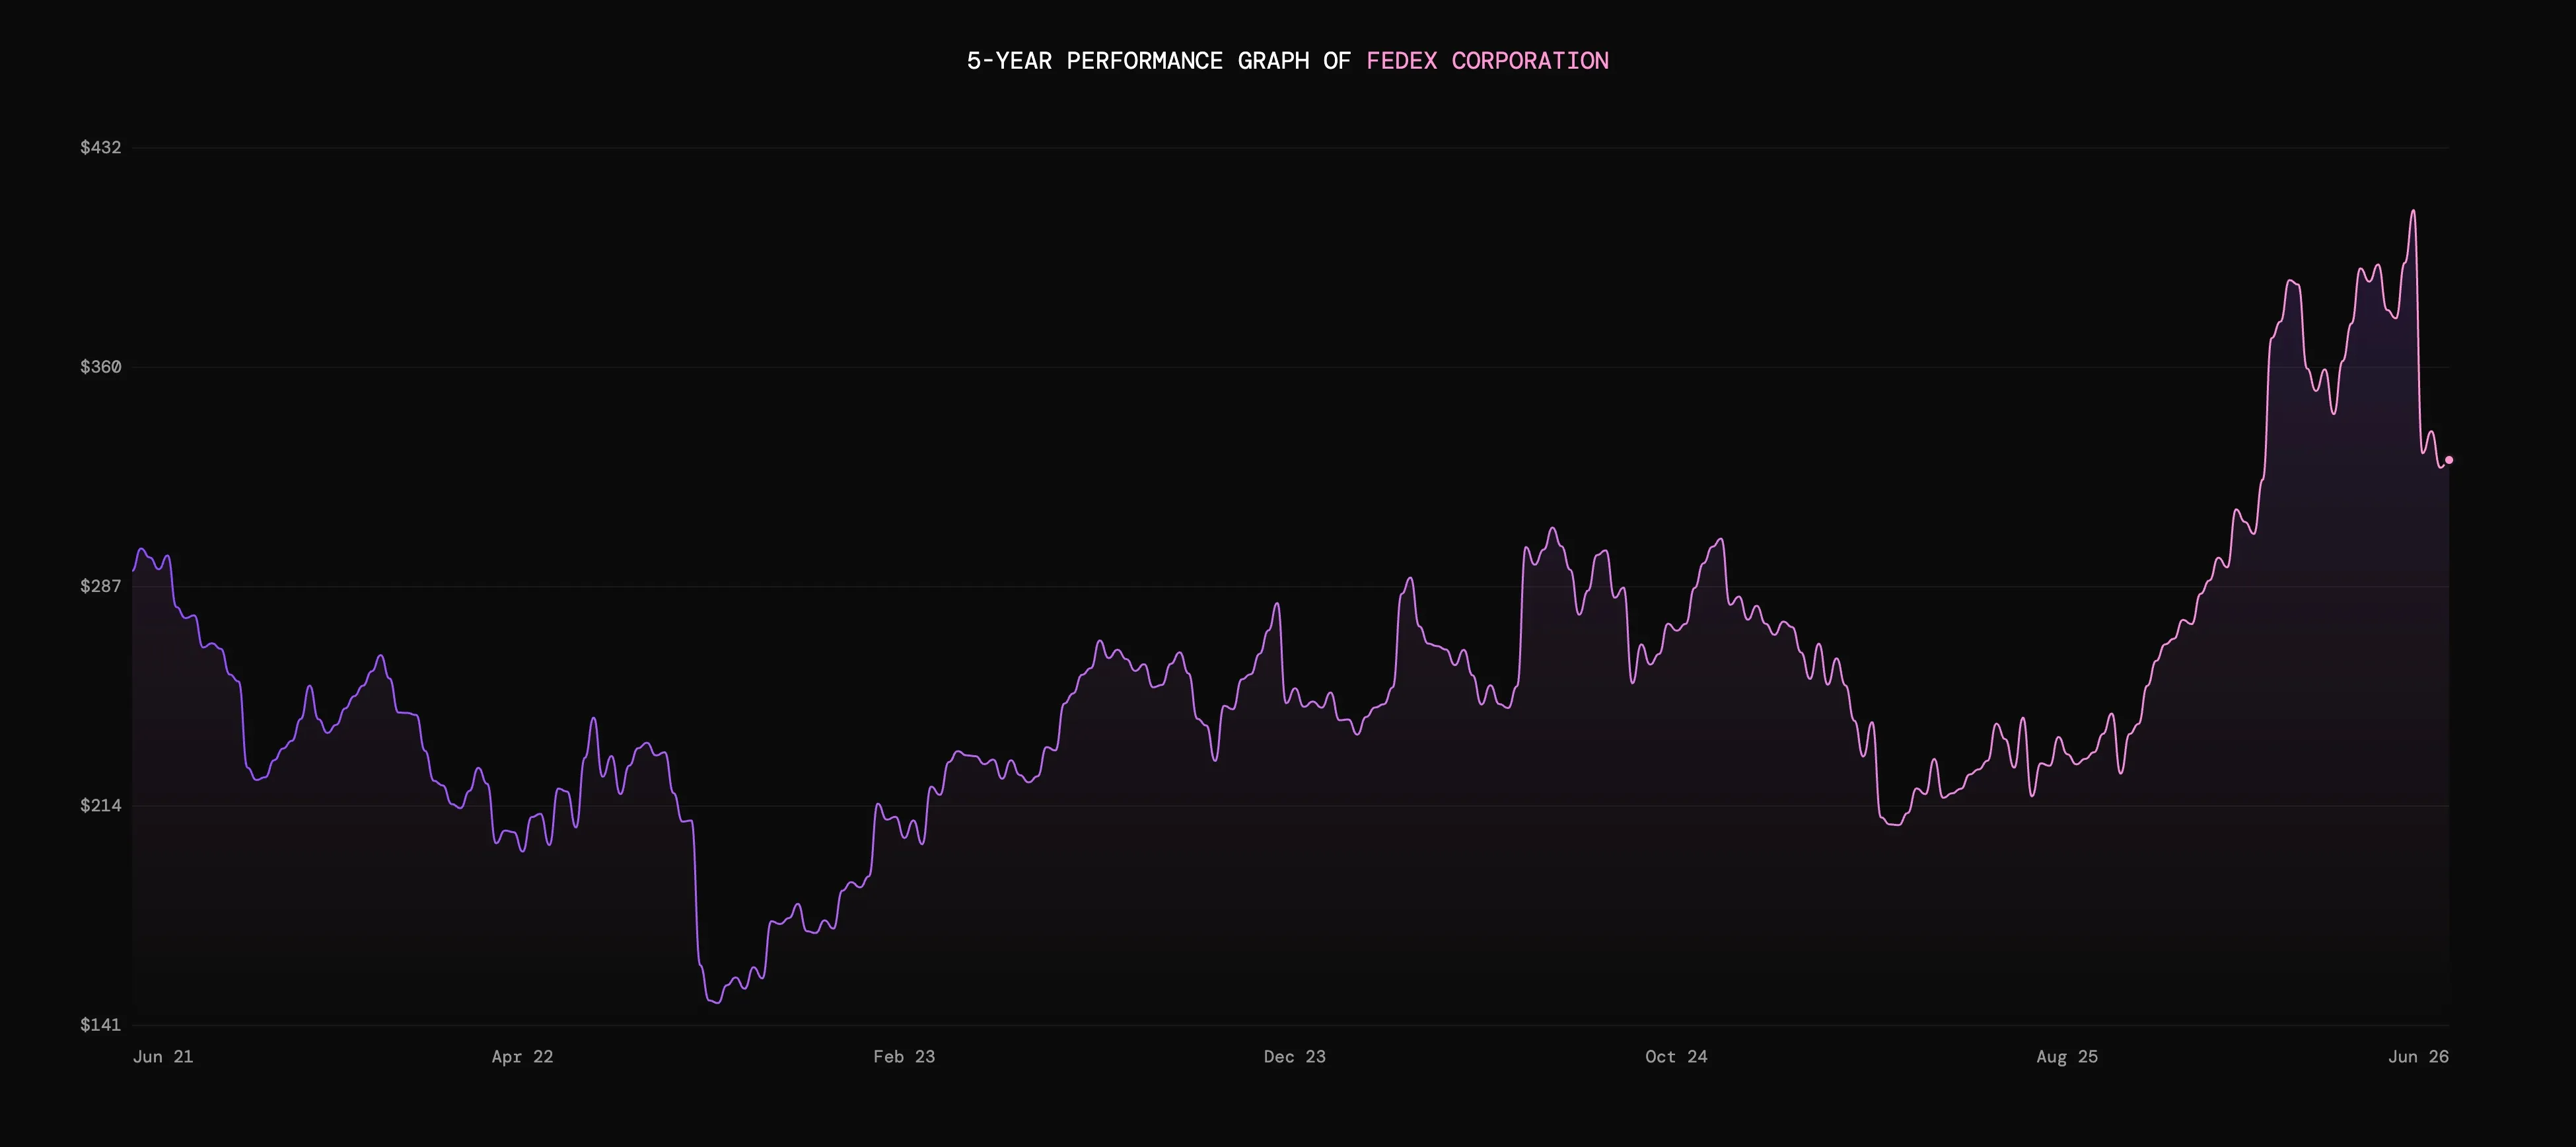Image resolution: width=2576 pixels, height=1147 pixels.
Task: Select the "Apr 22" x-axis date label
Action: 522,1057
